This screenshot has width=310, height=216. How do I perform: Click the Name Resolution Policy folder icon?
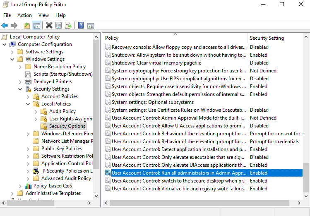28,67
